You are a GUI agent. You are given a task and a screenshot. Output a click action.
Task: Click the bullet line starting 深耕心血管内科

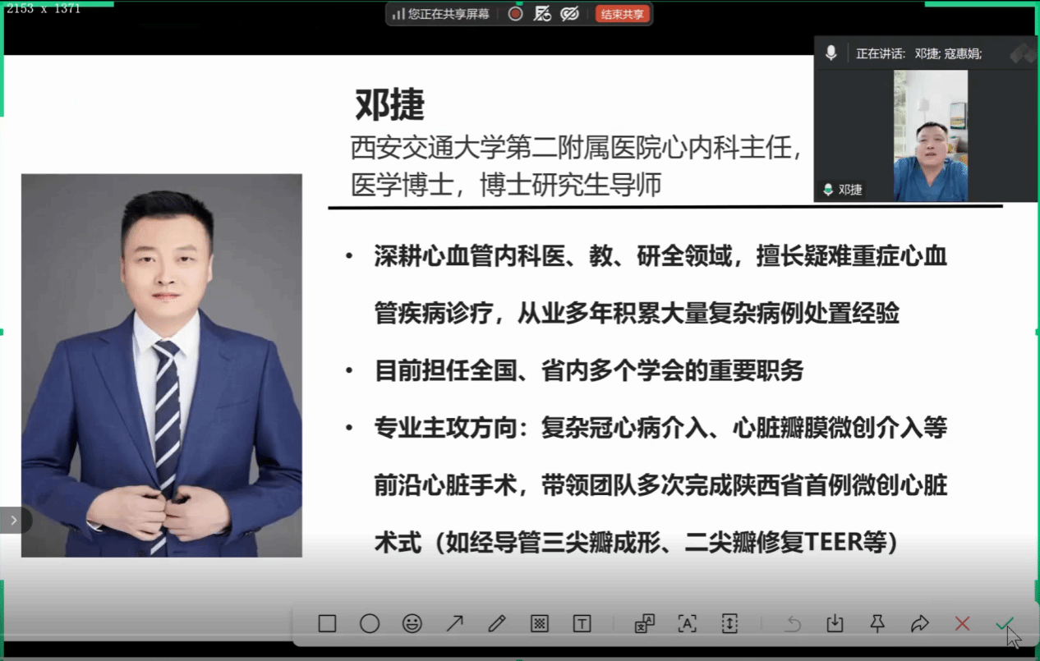tap(661, 256)
